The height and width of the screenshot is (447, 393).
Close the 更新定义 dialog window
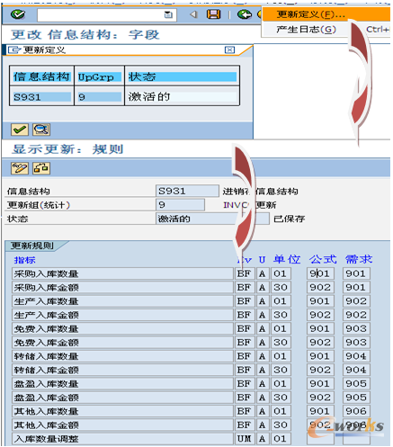(229, 49)
